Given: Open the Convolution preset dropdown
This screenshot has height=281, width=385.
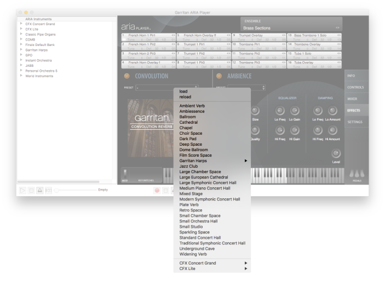Looking at the screenshot, I should tap(167, 88).
